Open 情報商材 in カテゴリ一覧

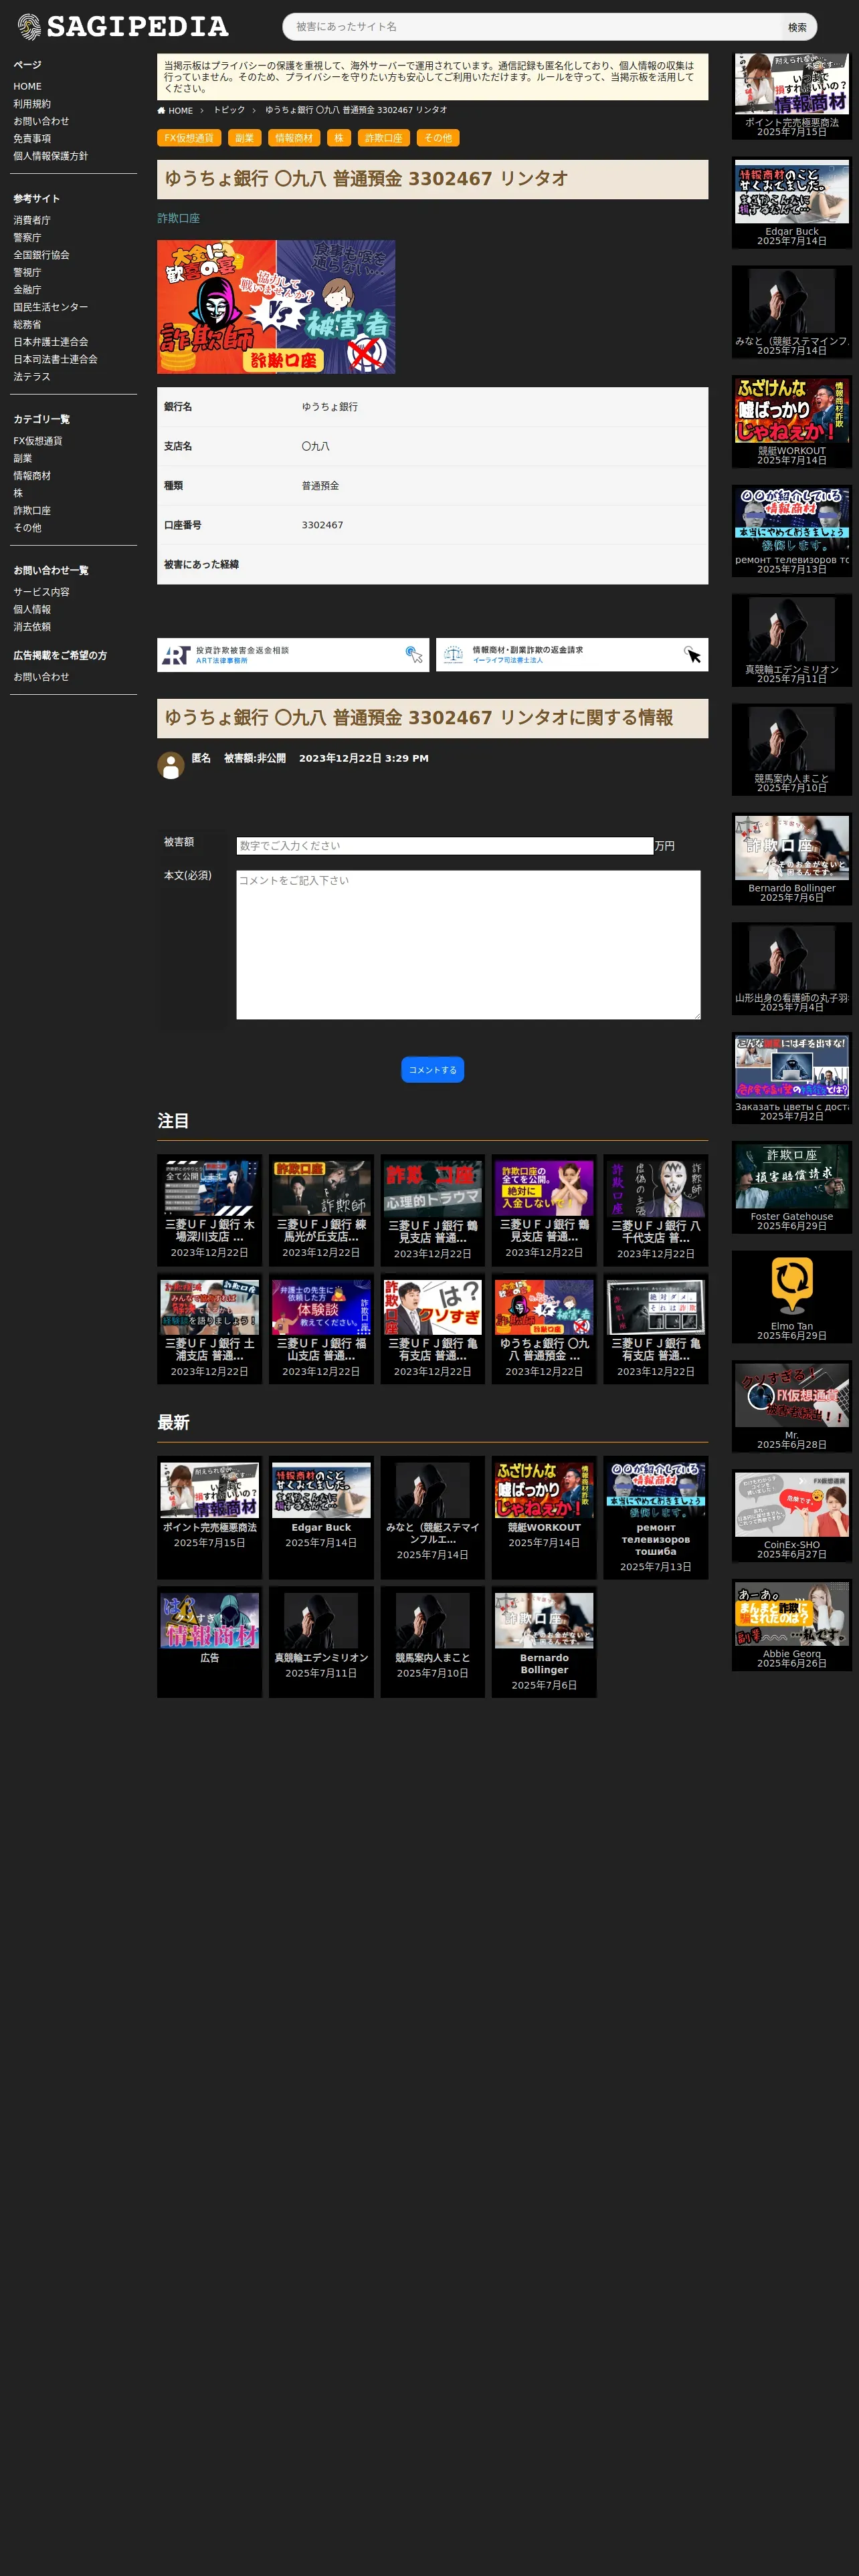point(32,476)
